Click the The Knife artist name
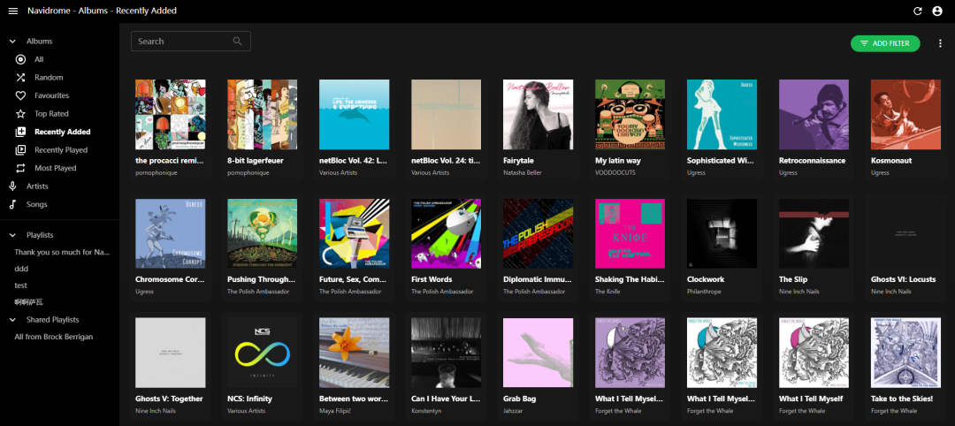Viewport: 955px width, 426px height. 607,292
